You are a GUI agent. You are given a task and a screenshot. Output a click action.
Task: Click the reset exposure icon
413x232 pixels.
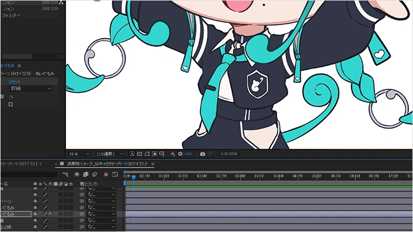pos(181,154)
